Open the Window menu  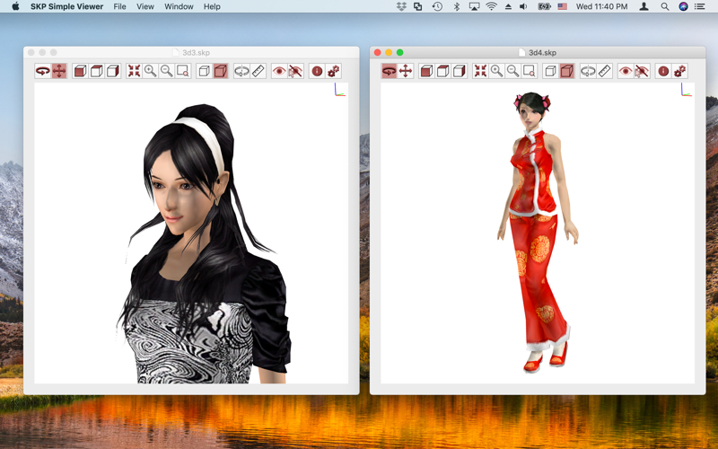point(179,6)
